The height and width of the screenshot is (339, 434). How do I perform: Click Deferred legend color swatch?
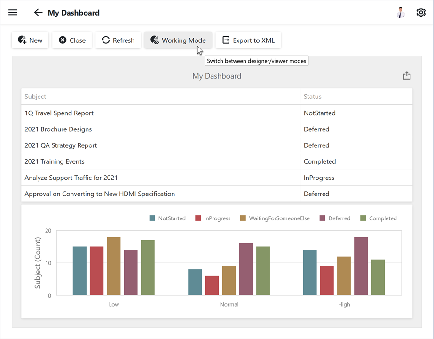tap(323, 218)
